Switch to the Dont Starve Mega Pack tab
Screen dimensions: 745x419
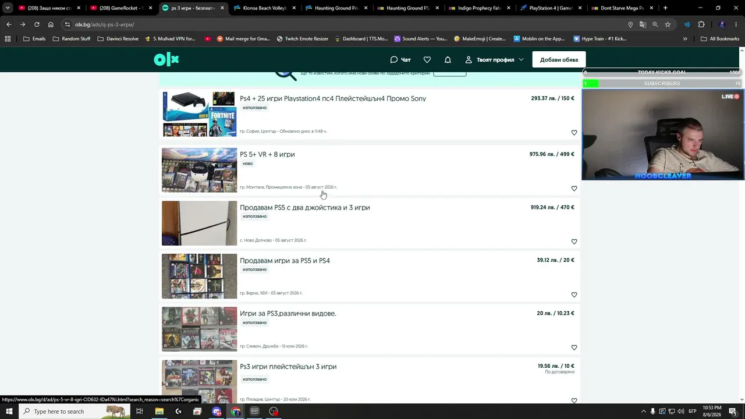pyautogui.click(x=622, y=8)
